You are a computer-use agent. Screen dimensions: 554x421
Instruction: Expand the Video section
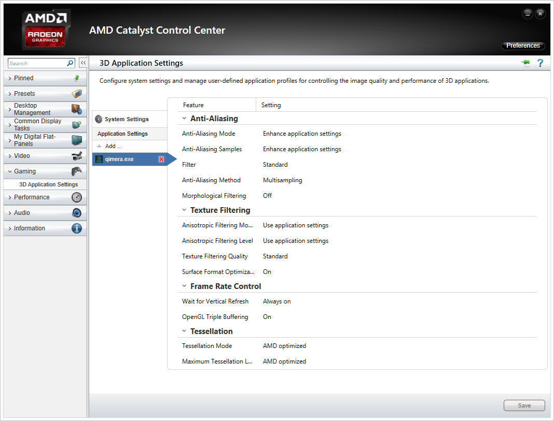(10, 156)
